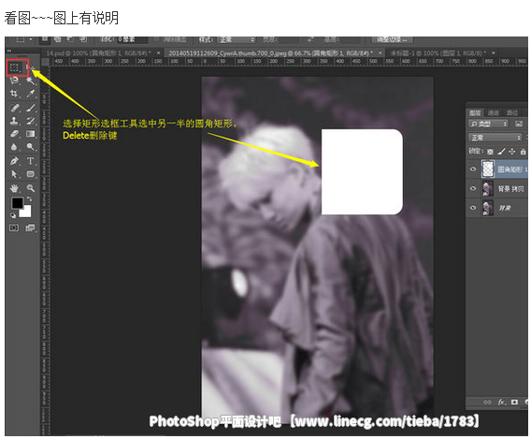Reset to default foreground/background colors

[x=13, y=215]
